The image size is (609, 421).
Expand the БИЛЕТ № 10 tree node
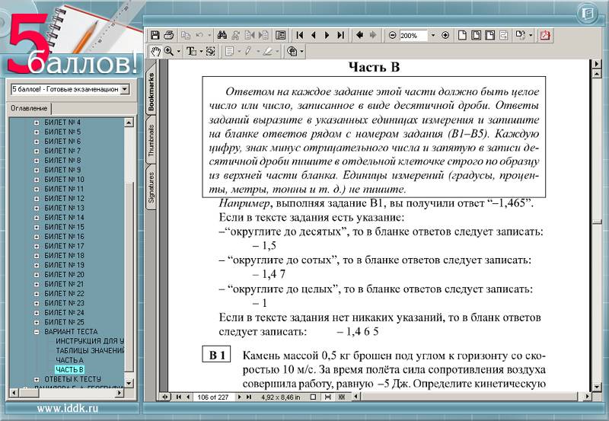click(37, 180)
